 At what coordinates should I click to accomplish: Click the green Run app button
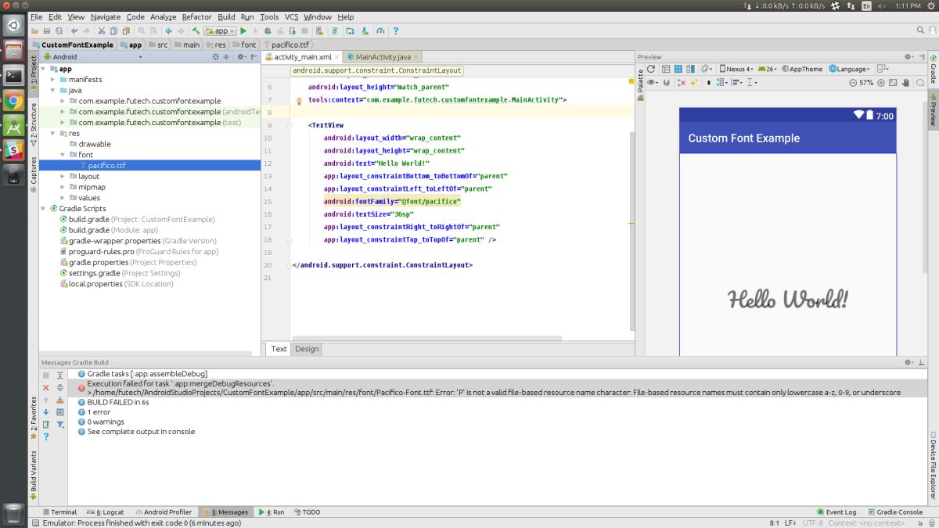tap(243, 31)
